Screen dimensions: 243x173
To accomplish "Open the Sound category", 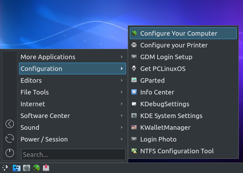I will pyautogui.click(x=73, y=127).
